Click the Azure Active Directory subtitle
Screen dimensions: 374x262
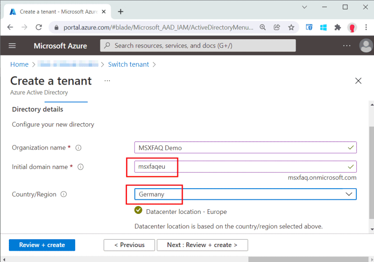point(39,92)
